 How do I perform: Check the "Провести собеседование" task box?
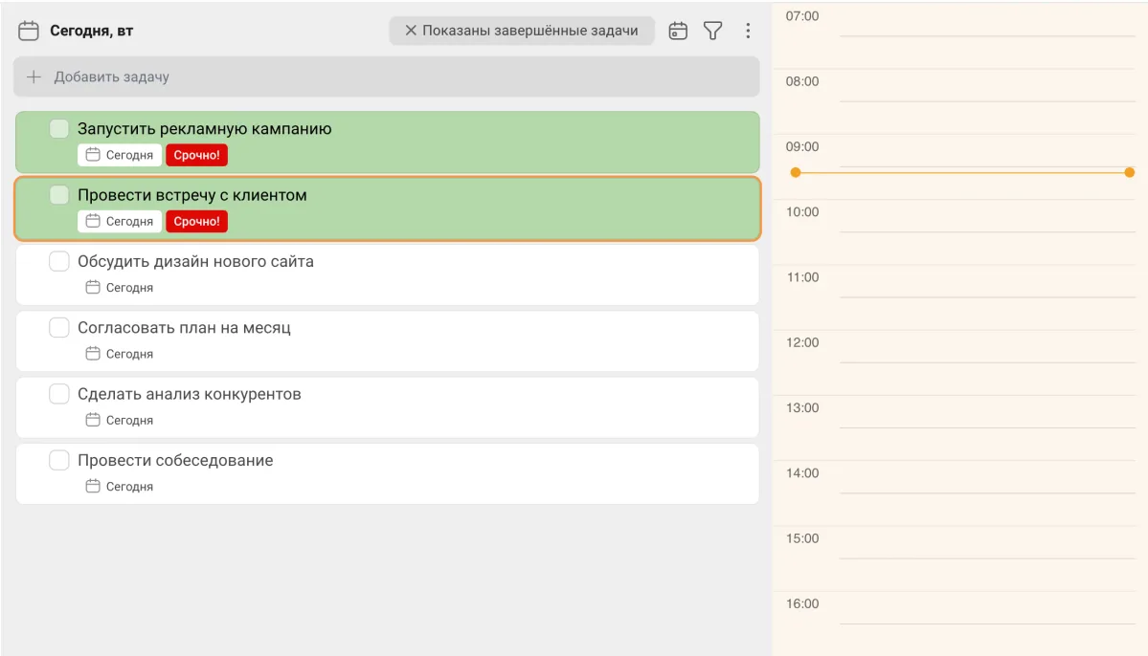[x=59, y=460]
